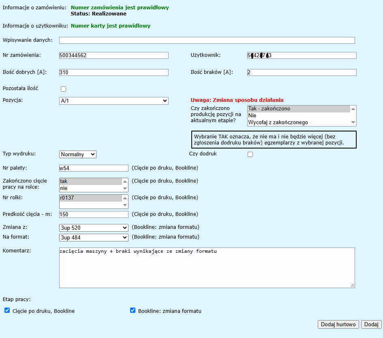Click the Ilość dobrych [A] field
This screenshot has width=383, height=338.
click(114, 72)
